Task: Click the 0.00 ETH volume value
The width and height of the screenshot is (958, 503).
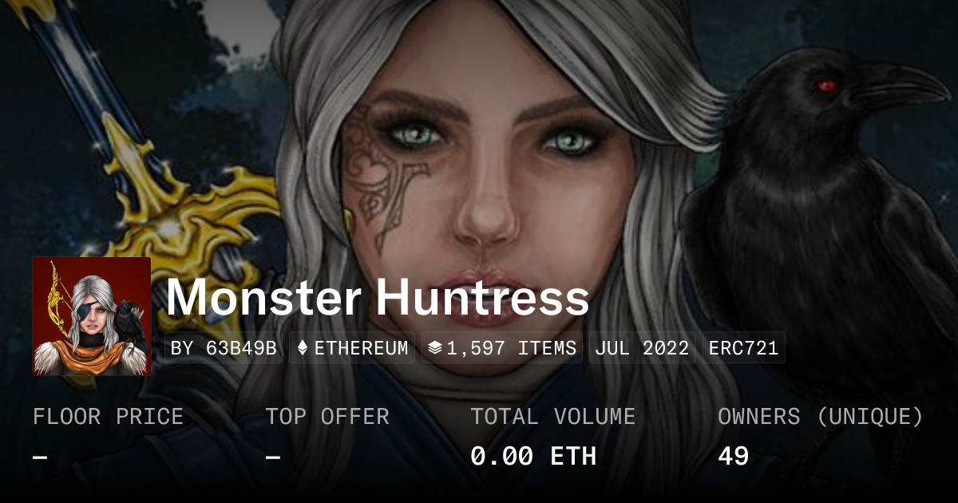Action: point(533,457)
